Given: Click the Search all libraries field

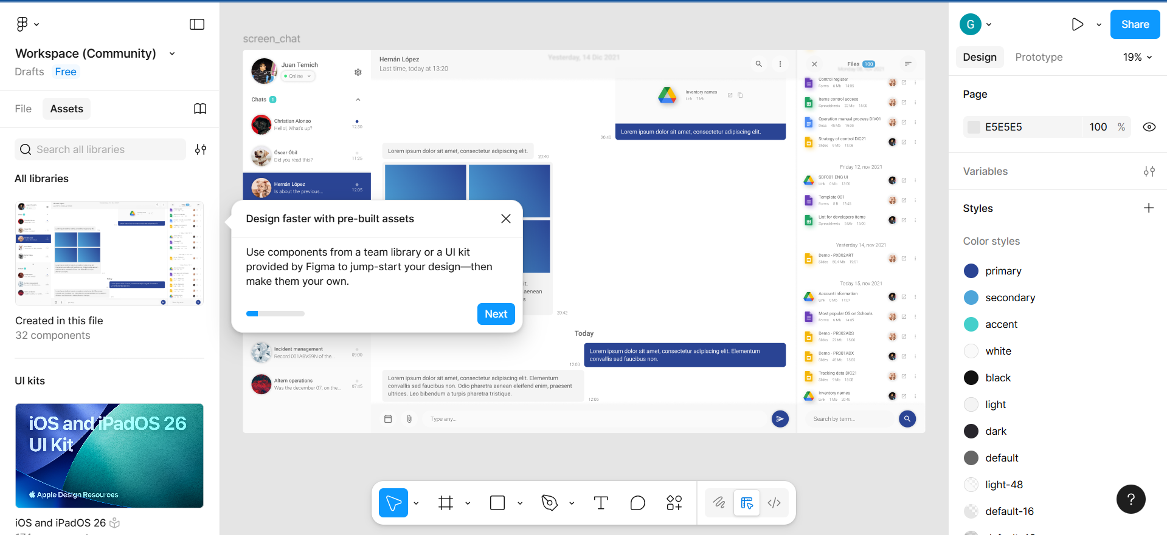Looking at the screenshot, I should pyautogui.click(x=100, y=149).
